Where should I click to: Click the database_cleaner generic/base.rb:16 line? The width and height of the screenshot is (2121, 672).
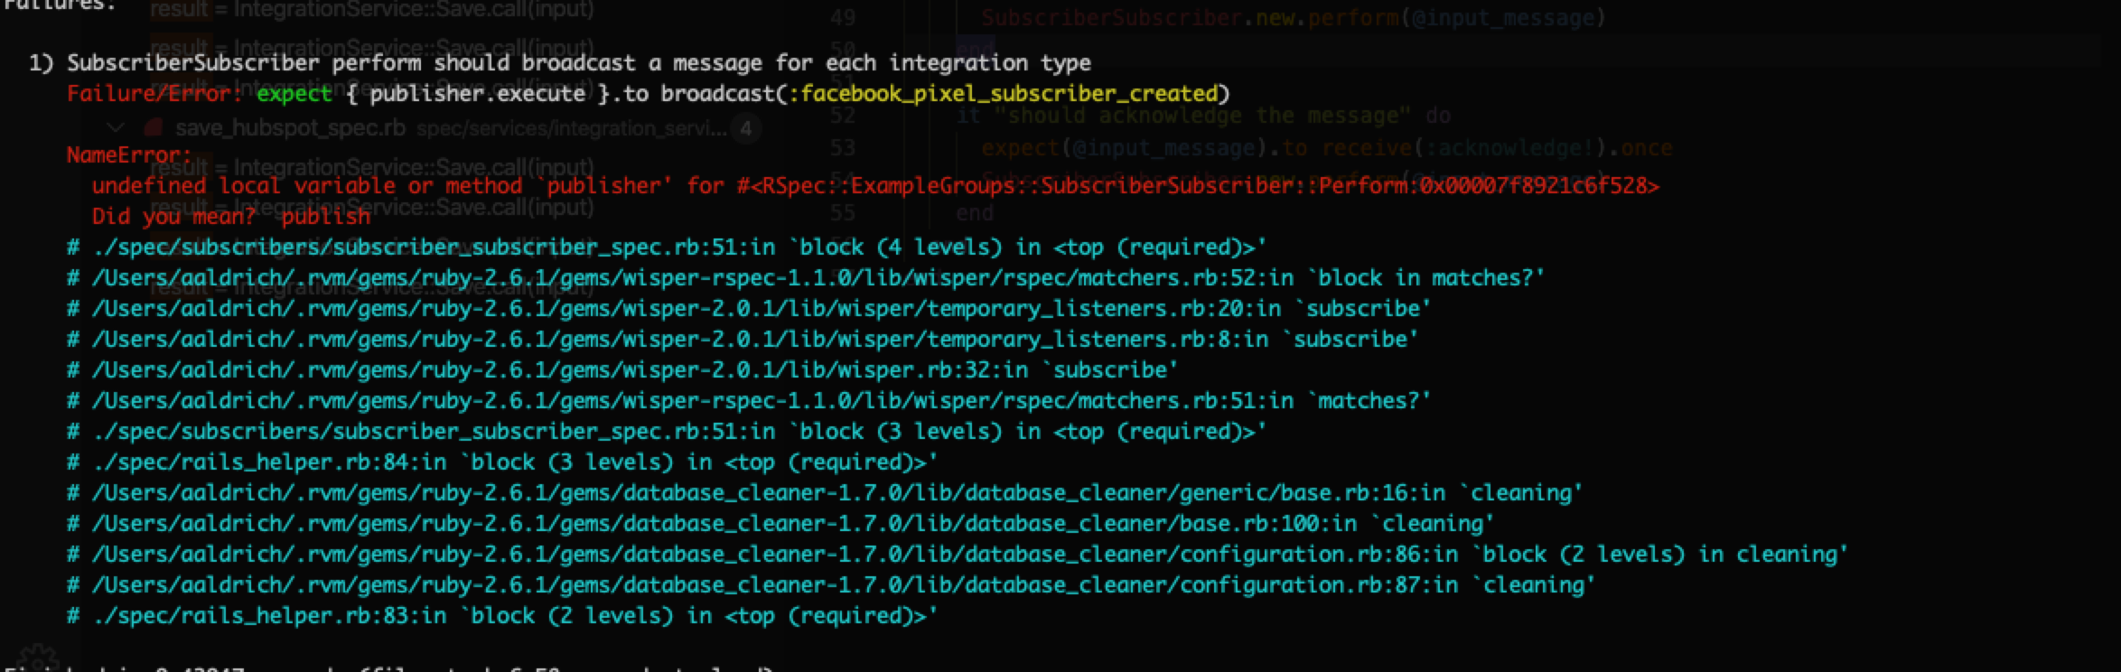click(825, 493)
